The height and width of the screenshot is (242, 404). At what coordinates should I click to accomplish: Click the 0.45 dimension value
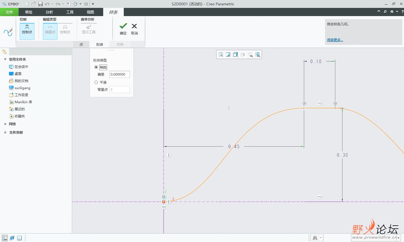(234, 147)
